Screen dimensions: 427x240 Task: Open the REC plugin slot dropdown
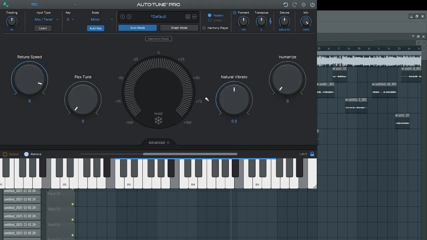[53, 5]
